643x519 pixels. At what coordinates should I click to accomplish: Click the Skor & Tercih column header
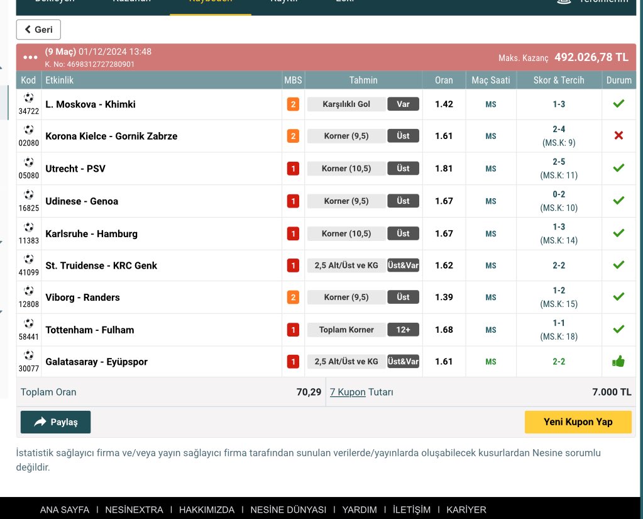pyautogui.click(x=559, y=80)
